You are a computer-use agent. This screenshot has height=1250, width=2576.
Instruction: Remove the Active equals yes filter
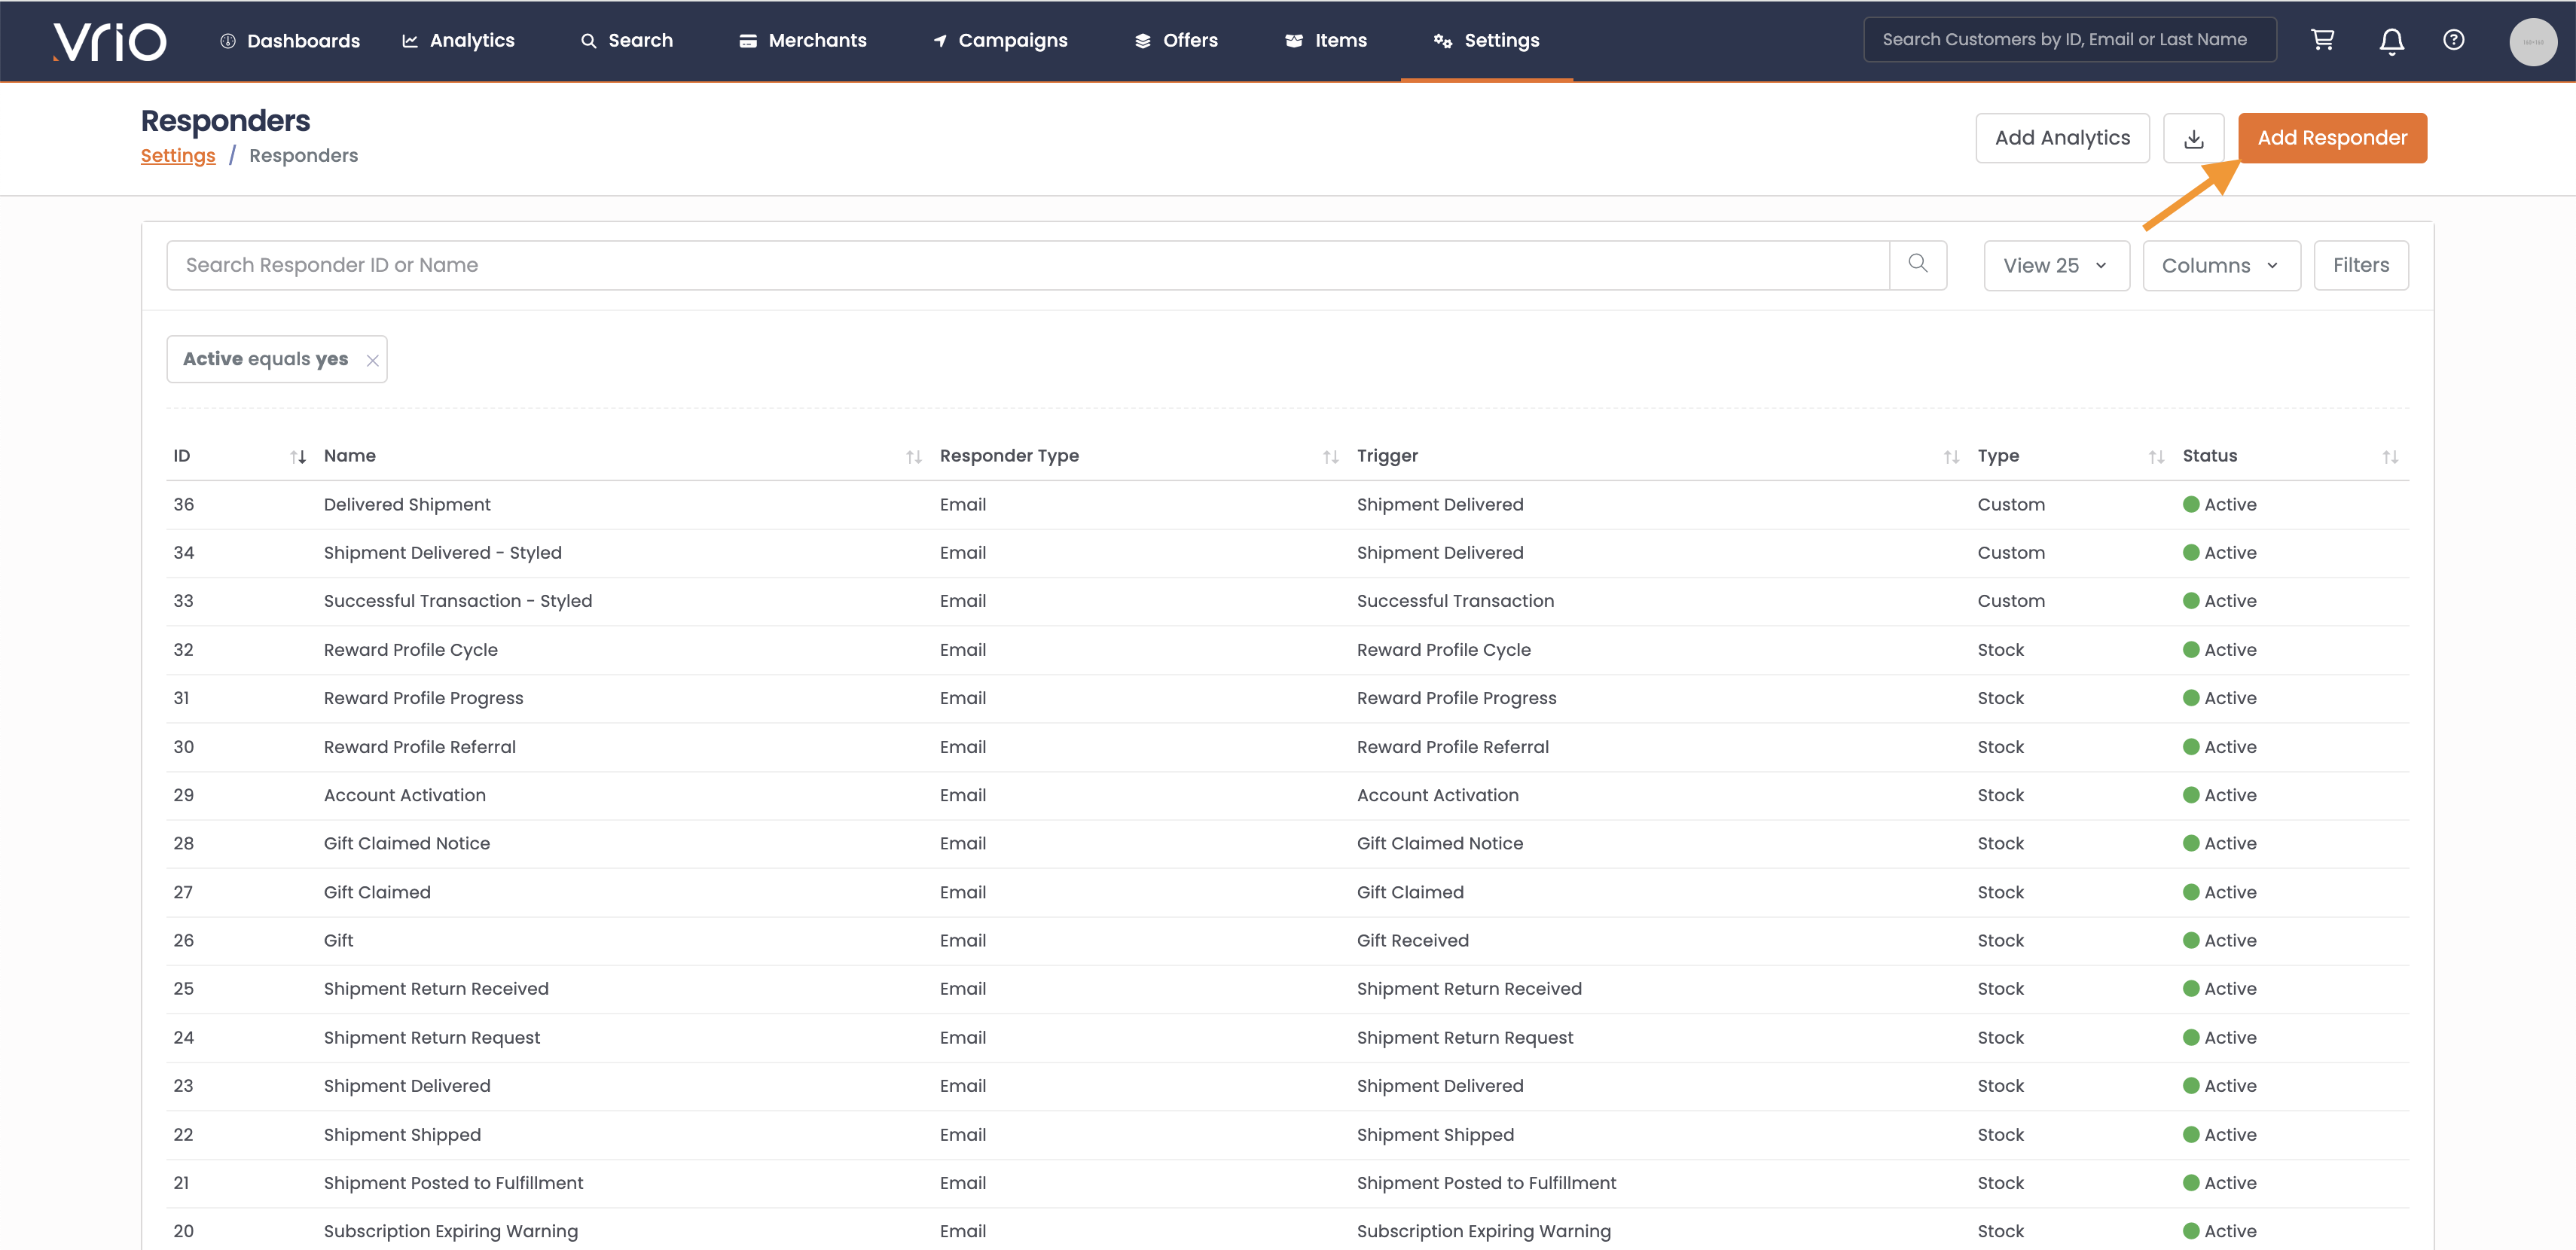click(372, 360)
